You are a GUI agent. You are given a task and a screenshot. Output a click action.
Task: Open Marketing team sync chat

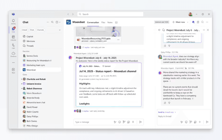(41, 65)
